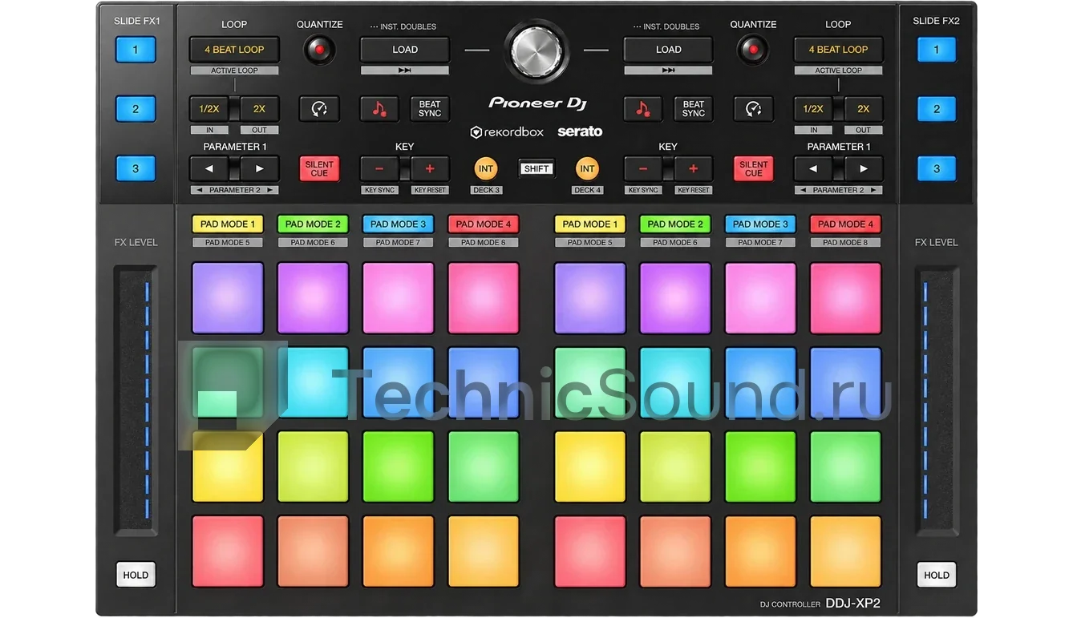The height and width of the screenshot is (618, 1073).
Task: Click right deck PARAMETER 1 right arrow
Action: (863, 168)
